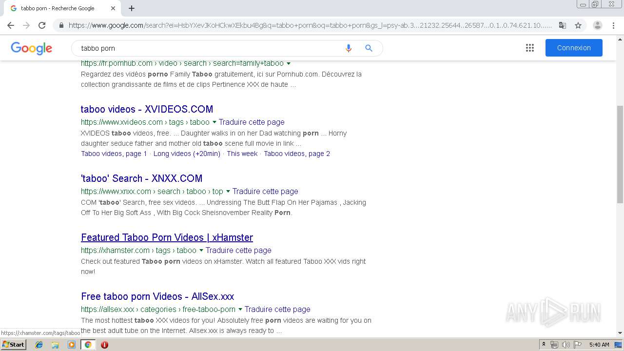Open the Google Translate page icon
The width and height of the screenshot is (624, 351).
click(563, 25)
